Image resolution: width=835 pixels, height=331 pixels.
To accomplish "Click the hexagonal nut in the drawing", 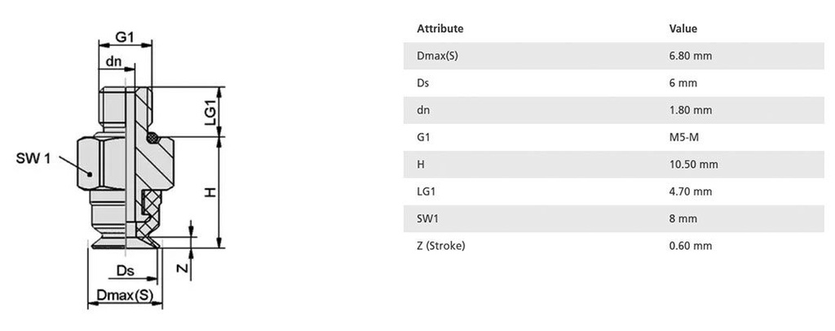I will click(104, 164).
